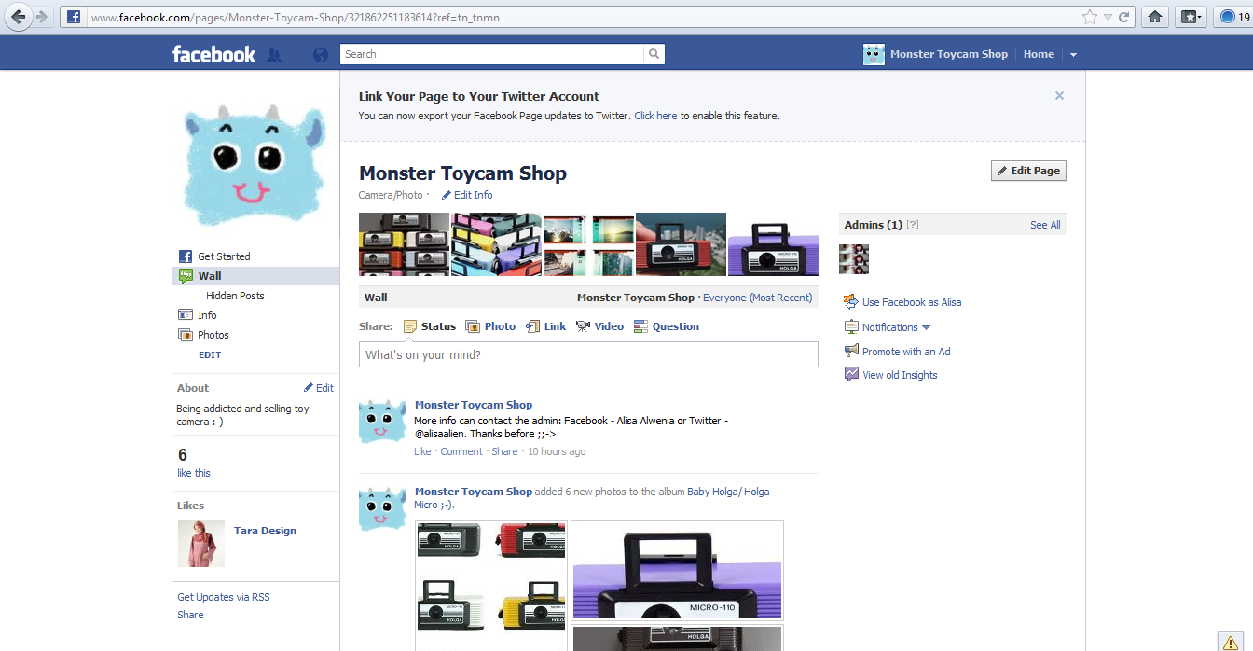Open the admin profile thumbnail
Viewport: 1253px width, 651px height.
pyautogui.click(x=854, y=259)
